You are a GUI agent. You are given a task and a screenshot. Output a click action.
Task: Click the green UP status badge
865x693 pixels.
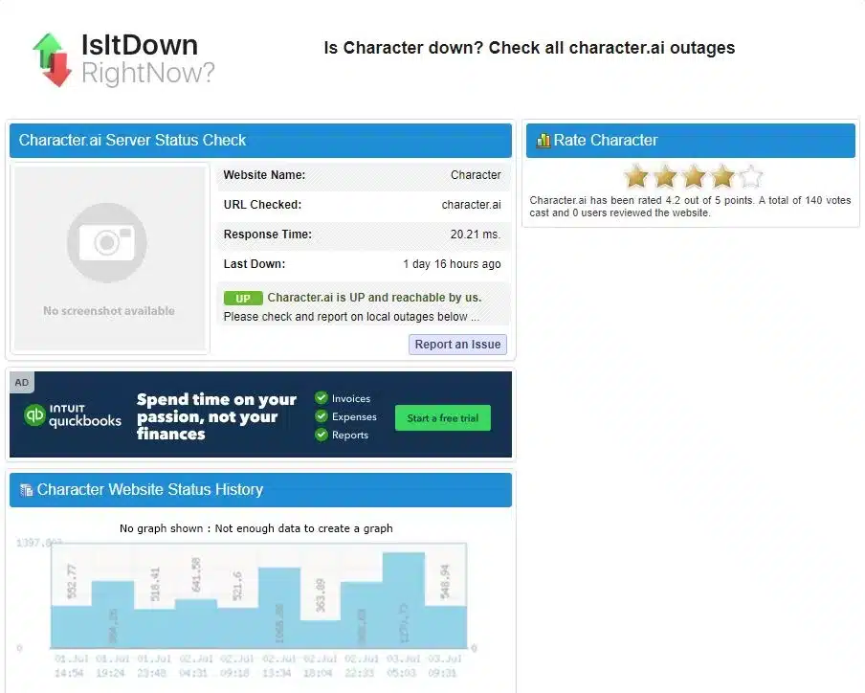click(242, 298)
